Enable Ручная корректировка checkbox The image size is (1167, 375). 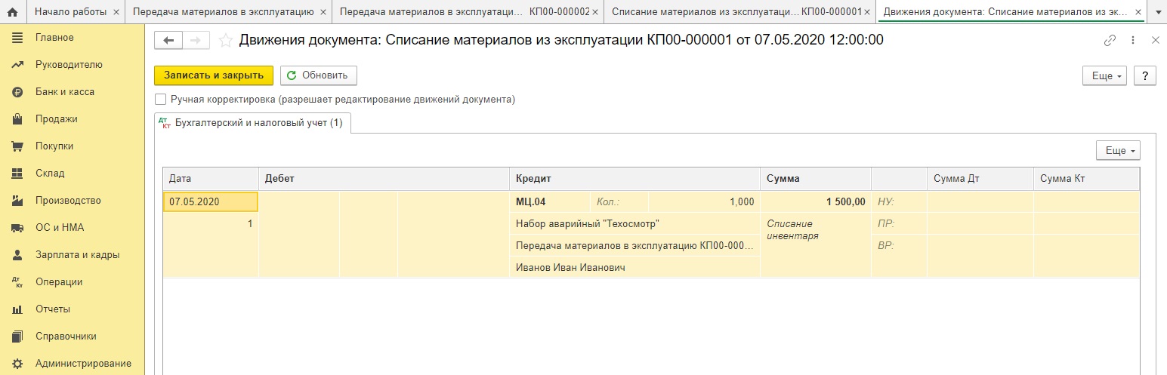[x=160, y=99]
